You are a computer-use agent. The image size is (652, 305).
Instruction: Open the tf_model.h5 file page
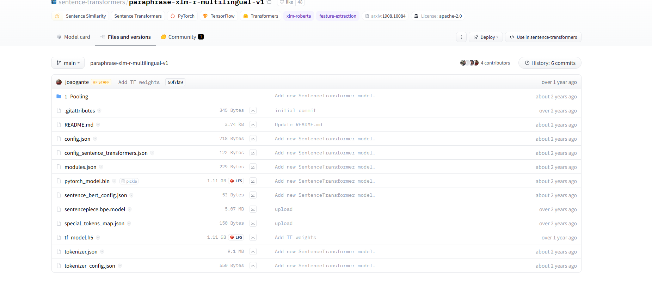click(x=79, y=237)
